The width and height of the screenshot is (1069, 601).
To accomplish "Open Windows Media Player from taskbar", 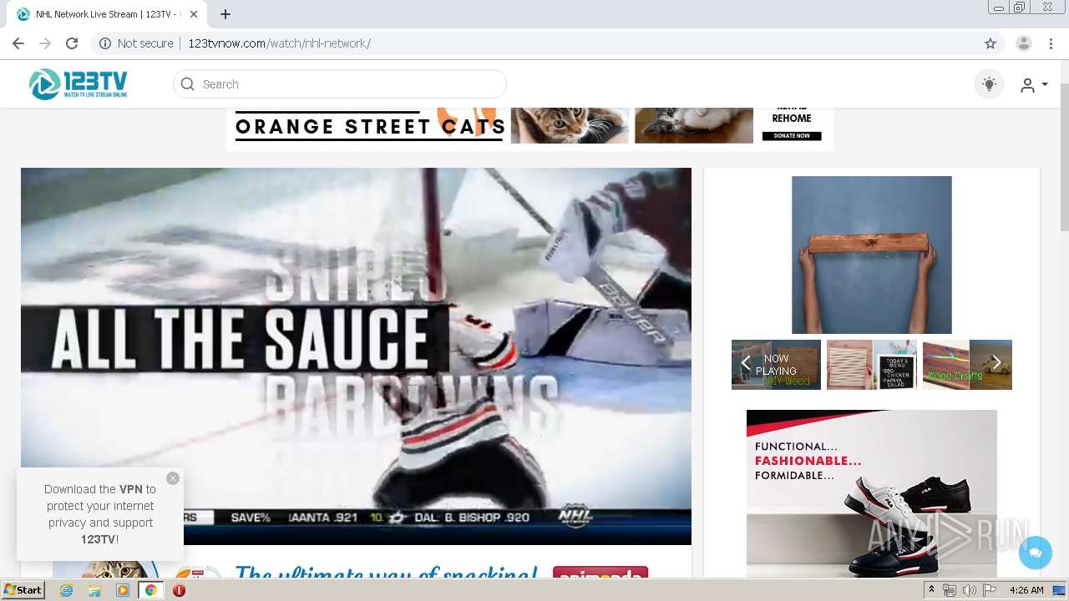I will 123,590.
